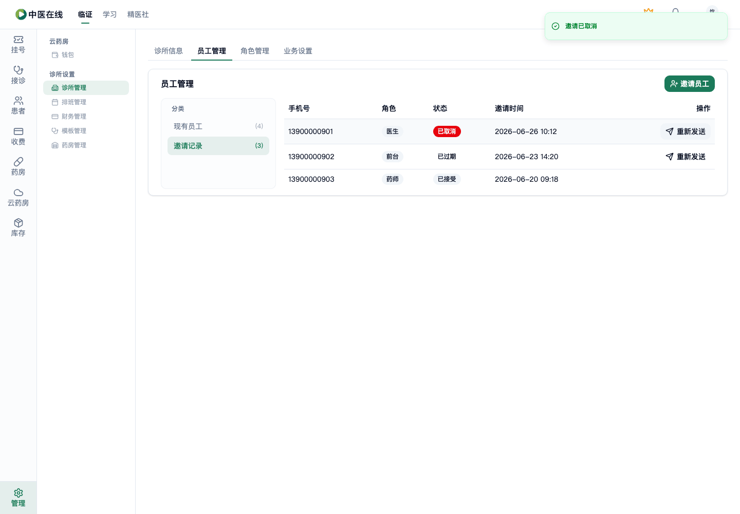Image resolution: width=740 pixels, height=514 pixels.
Task: Open the 挂号 registration sidebar icon
Action: tap(18, 45)
